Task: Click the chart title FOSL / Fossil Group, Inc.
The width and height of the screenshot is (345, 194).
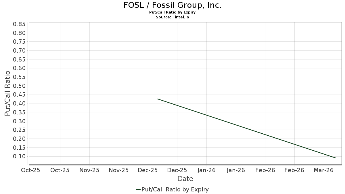Action: 172,5
